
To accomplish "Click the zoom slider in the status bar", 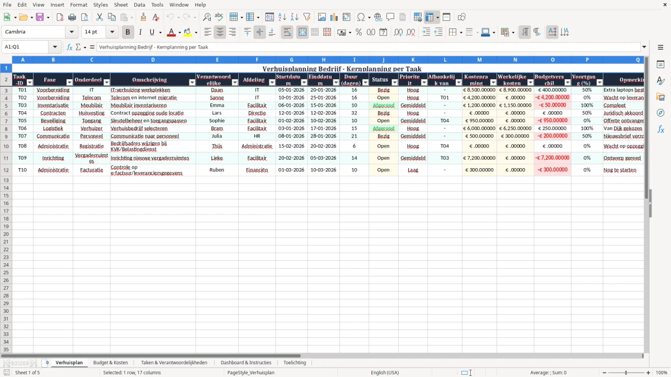I will pos(626,373).
